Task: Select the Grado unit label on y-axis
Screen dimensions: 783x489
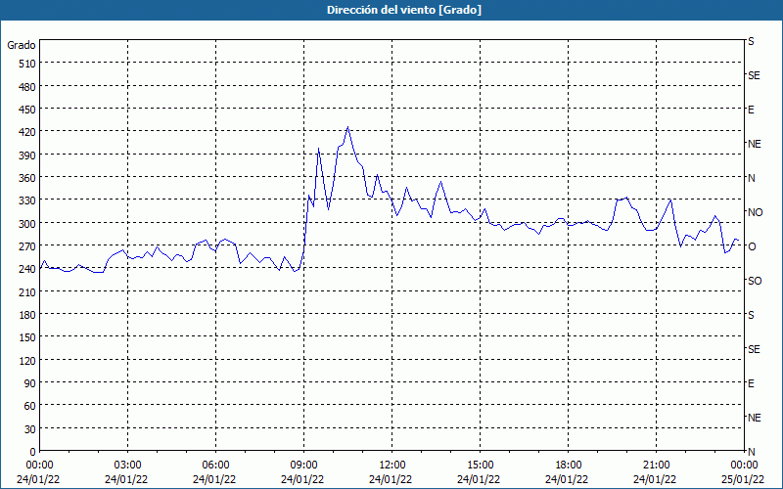Action: (x=22, y=45)
